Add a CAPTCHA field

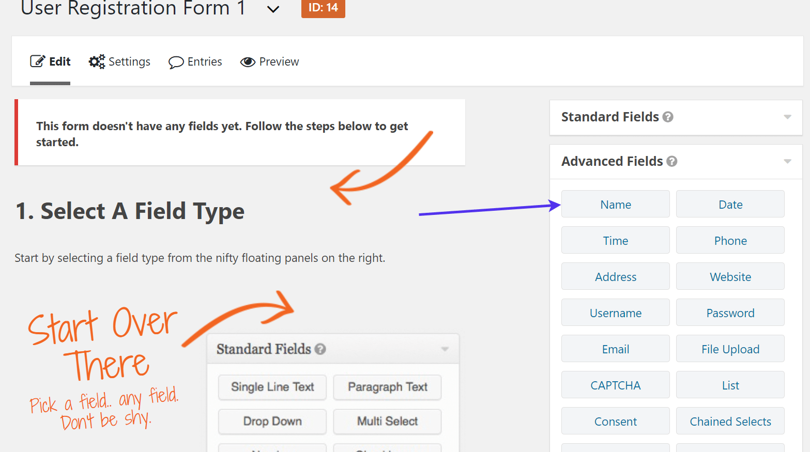(615, 385)
